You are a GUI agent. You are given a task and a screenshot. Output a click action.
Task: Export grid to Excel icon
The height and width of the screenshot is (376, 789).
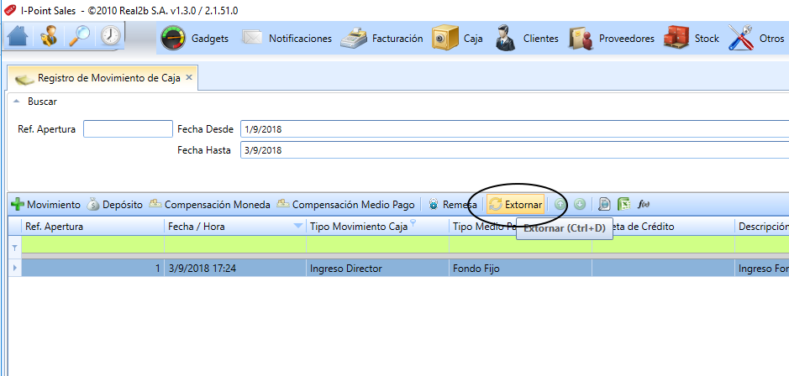(624, 205)
